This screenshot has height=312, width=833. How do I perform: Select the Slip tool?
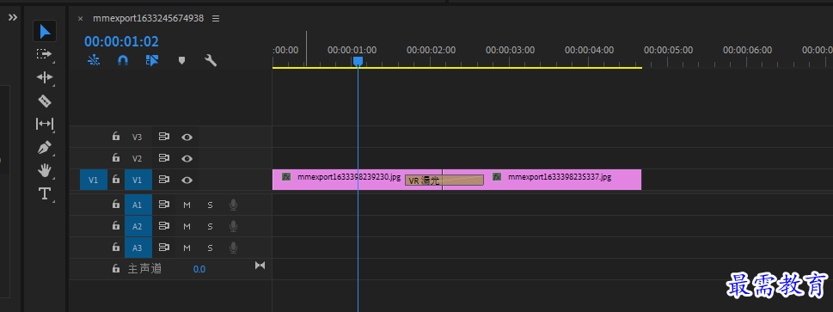(45, 124)
